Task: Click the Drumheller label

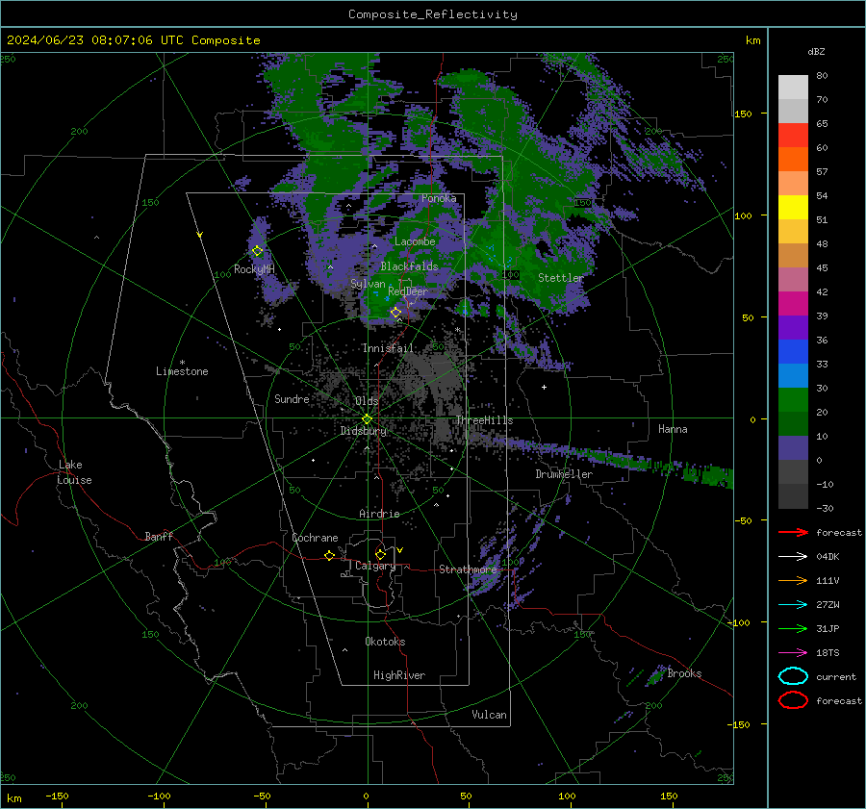Action: 564,474
